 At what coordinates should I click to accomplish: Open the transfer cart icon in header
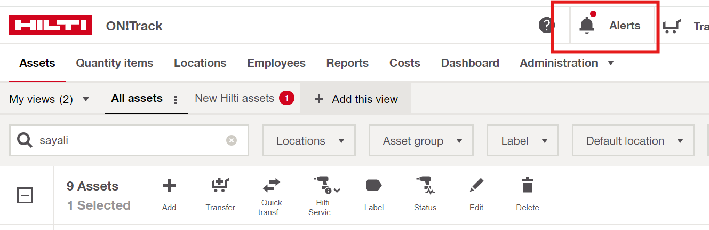coord(672,26)
